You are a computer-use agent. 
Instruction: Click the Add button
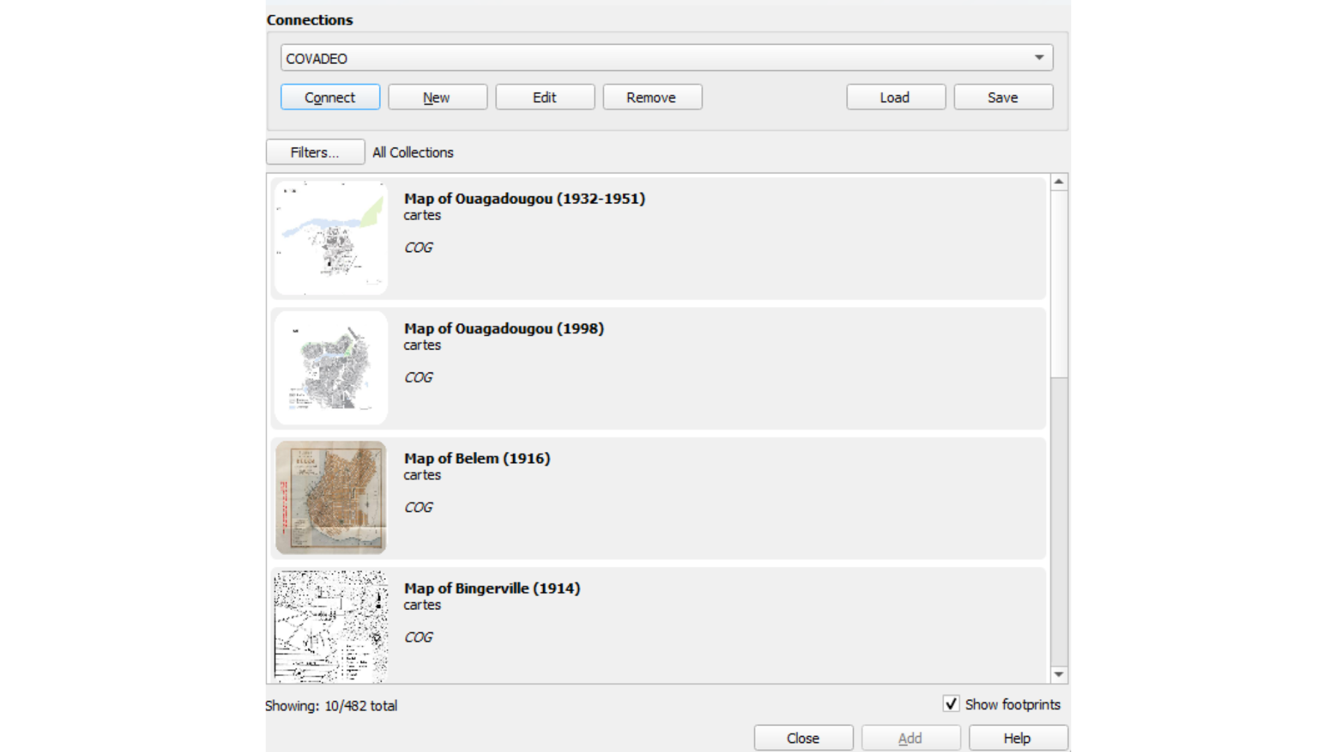pos(911,738)
